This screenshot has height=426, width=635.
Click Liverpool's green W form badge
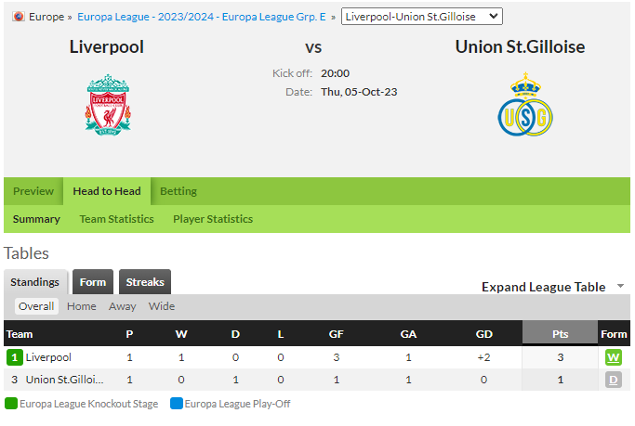coord(613,357)
